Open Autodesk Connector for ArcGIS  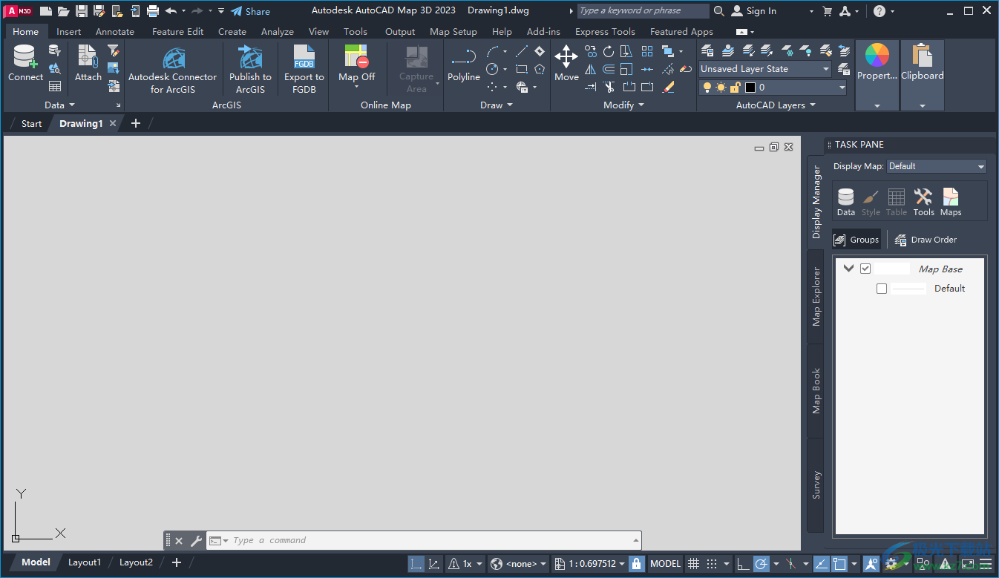[173, 70]
